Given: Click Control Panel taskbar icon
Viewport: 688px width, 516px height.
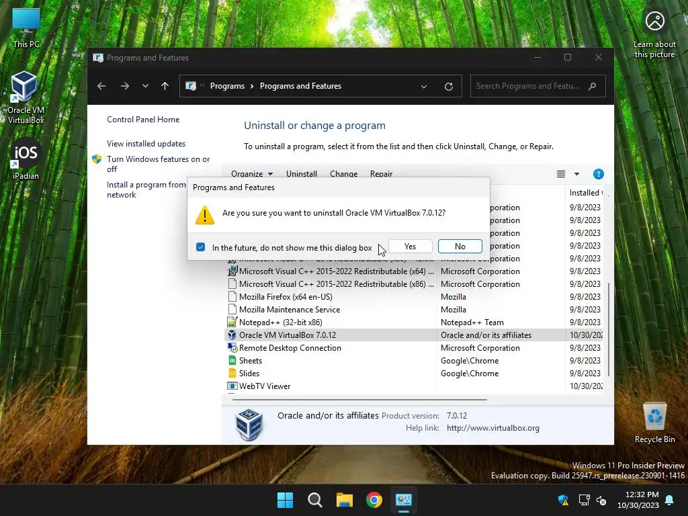Looking at the screenshot, I should pos(403,500).
